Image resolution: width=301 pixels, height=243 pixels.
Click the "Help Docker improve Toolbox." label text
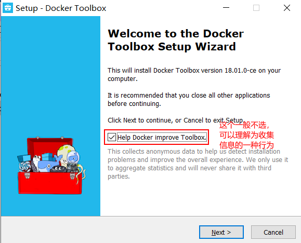pos(162,137)
